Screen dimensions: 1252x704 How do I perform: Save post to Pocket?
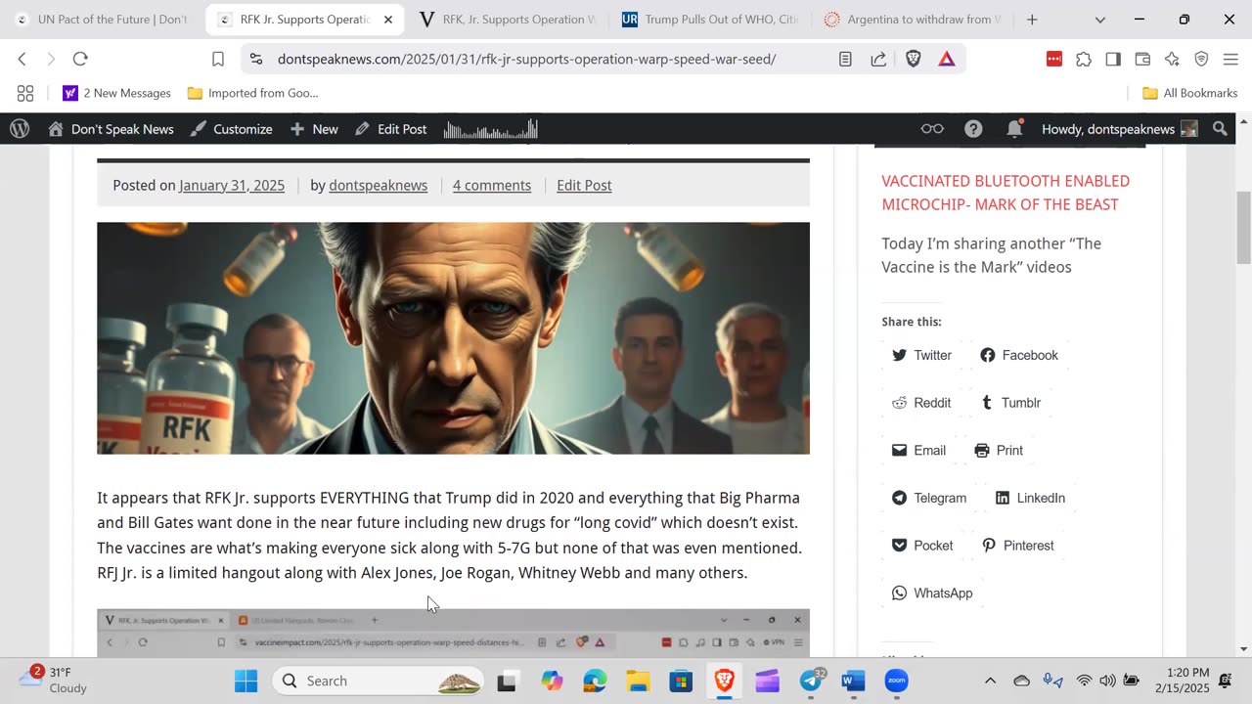(922, 546)
